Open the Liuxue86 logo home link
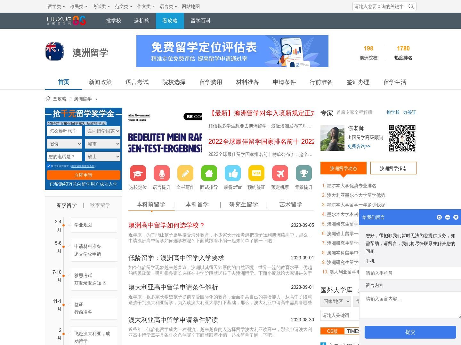461x345 pixels. point(66,21)
